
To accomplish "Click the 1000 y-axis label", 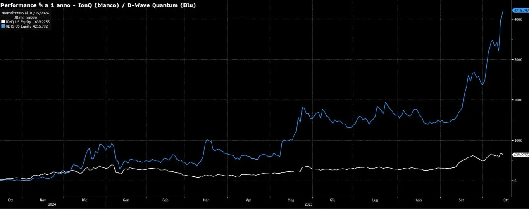I will pyautogui.click(x=518, y=141).
